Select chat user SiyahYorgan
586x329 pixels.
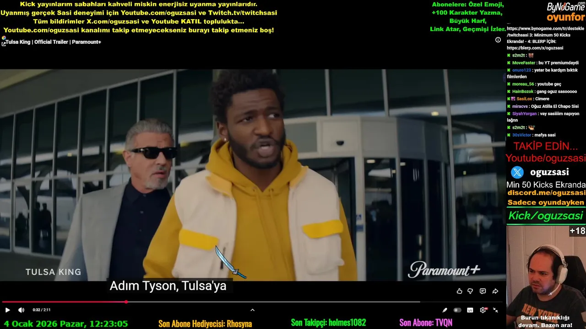point(524,114)
